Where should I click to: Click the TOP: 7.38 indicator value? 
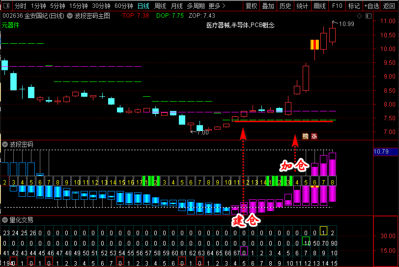click(136, 16)
